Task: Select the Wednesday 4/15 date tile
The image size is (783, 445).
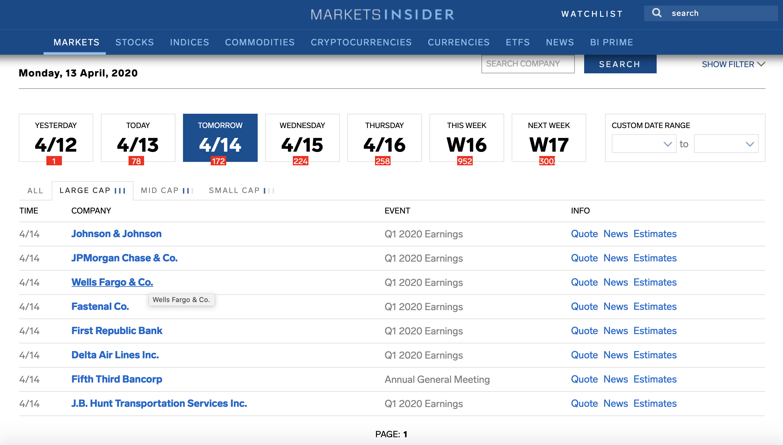Action: tap(302, 138)
